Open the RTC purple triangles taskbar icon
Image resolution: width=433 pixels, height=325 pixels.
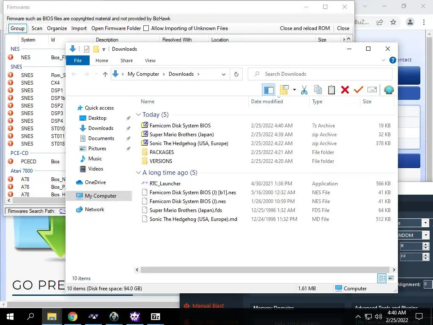click(x=93, y=317)
